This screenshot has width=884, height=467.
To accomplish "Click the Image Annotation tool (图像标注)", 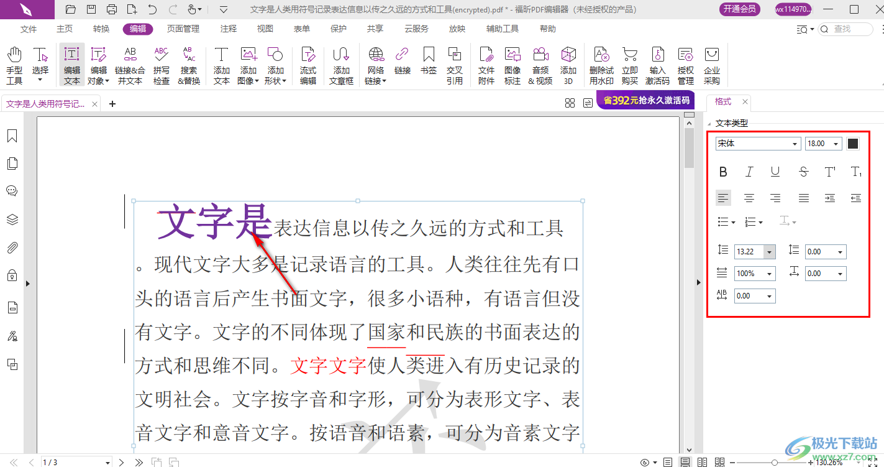I will 513,65.
